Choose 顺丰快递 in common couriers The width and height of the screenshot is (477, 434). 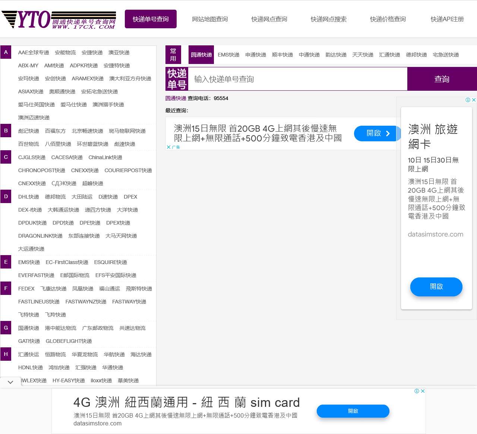282,55
